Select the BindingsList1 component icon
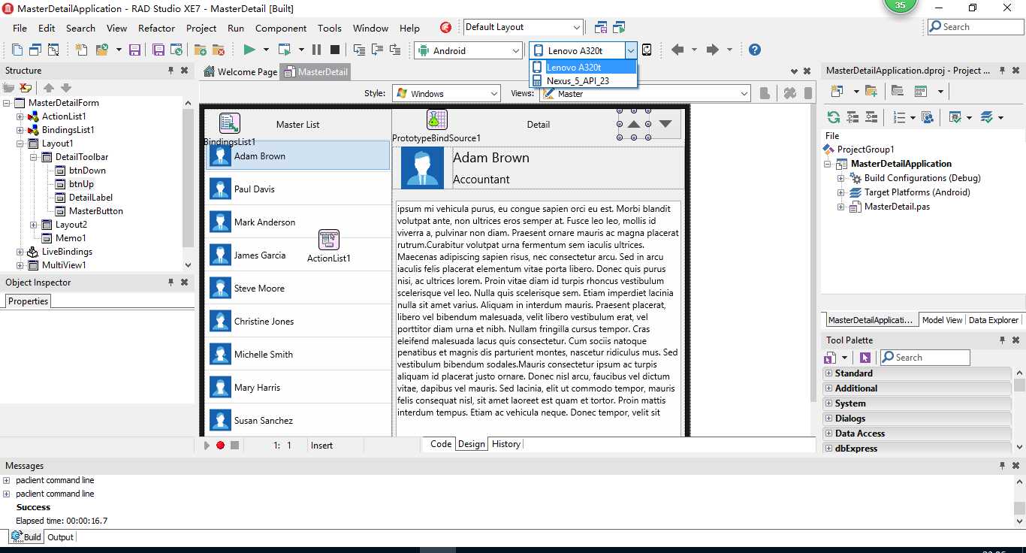 [x=229, y=123]
